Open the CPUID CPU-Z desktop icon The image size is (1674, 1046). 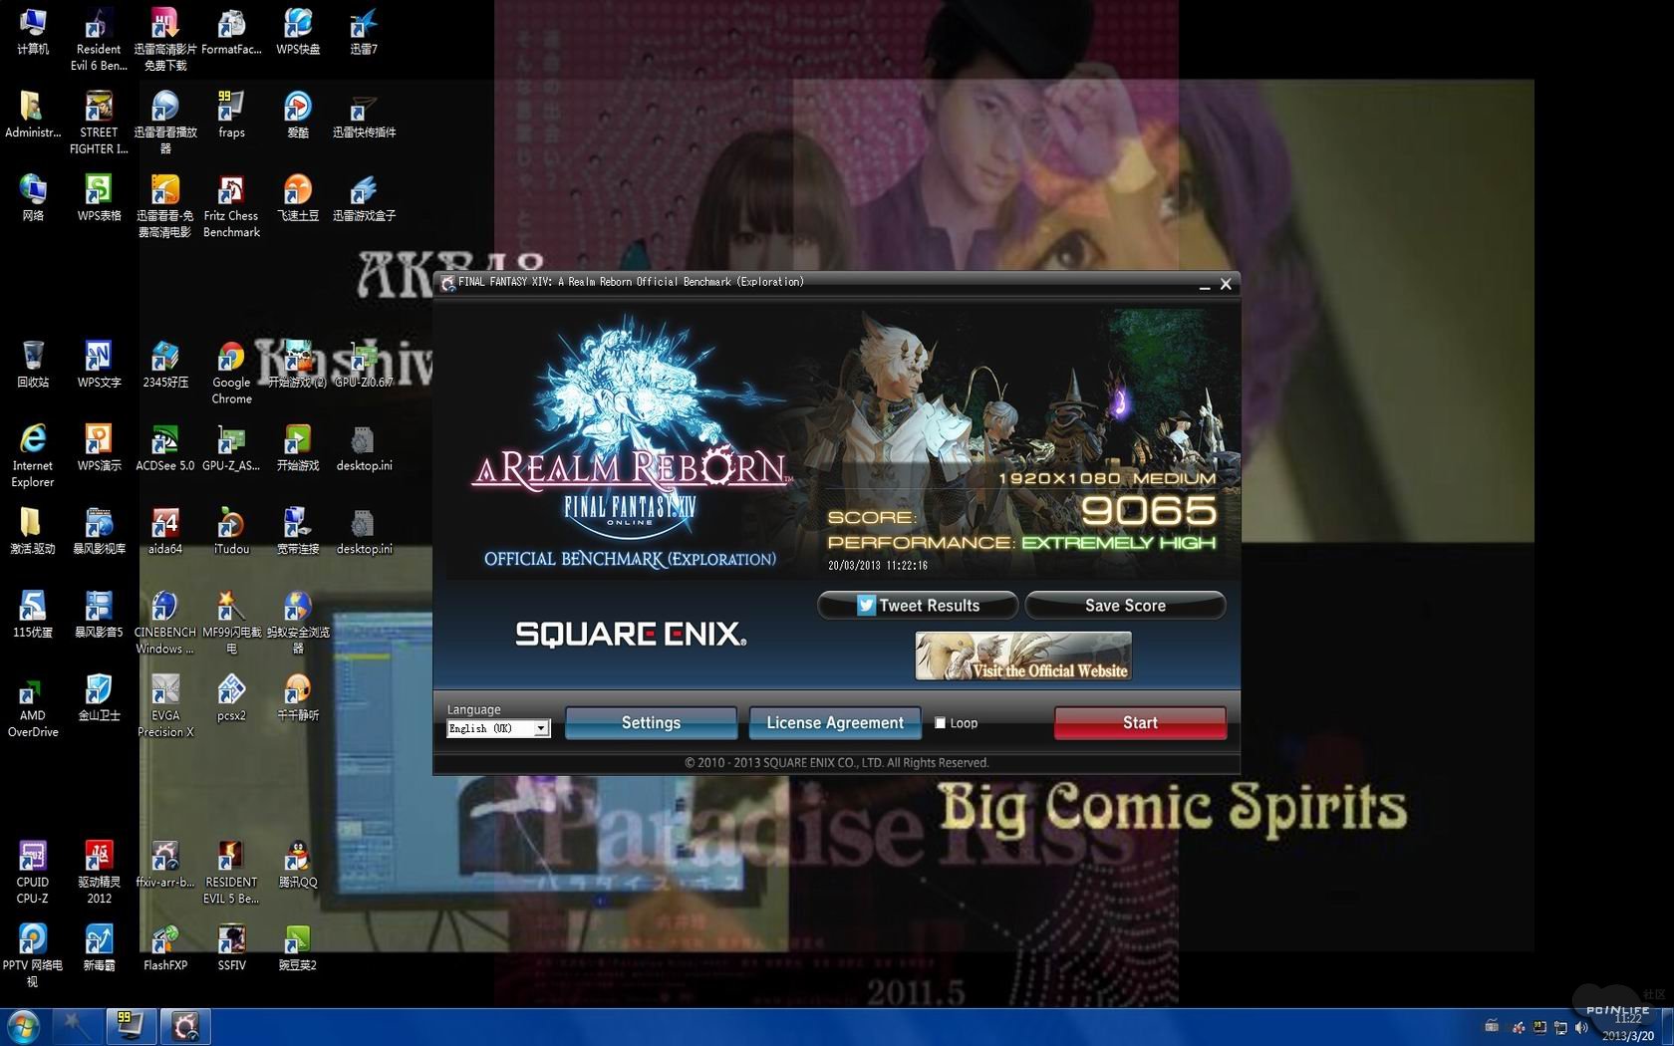(x=33, y=872)
